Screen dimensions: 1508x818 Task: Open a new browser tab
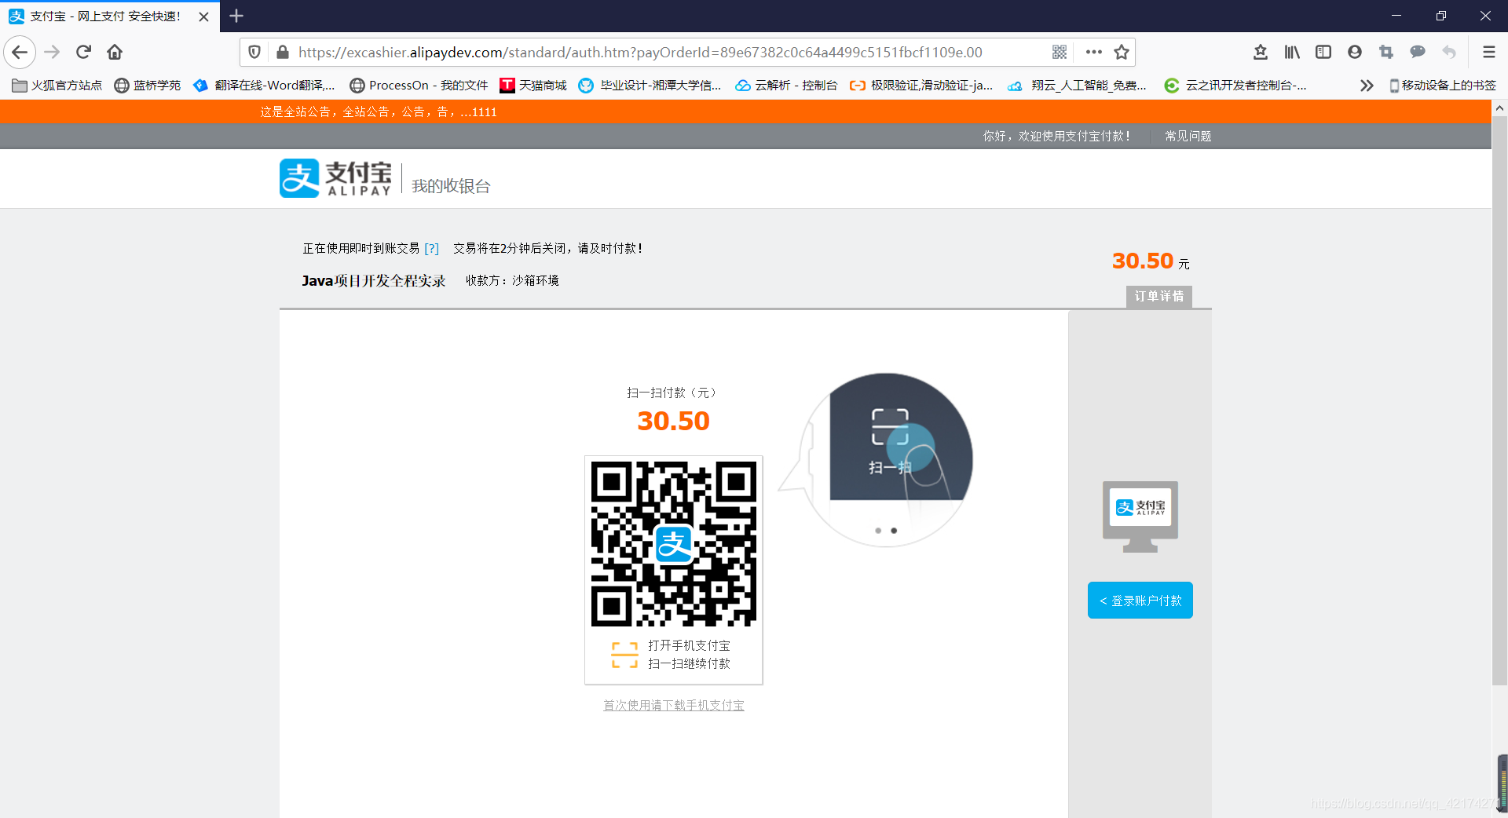(236, 16)
